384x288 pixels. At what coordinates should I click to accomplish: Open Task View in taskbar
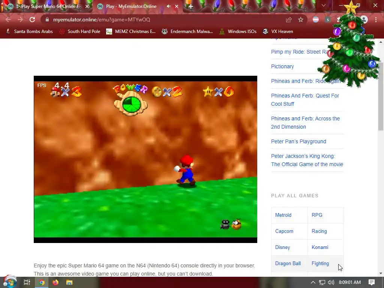(27, 282)
